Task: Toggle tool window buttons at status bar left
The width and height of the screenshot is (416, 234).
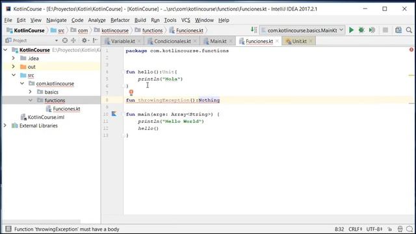Action: click(8, 229)
